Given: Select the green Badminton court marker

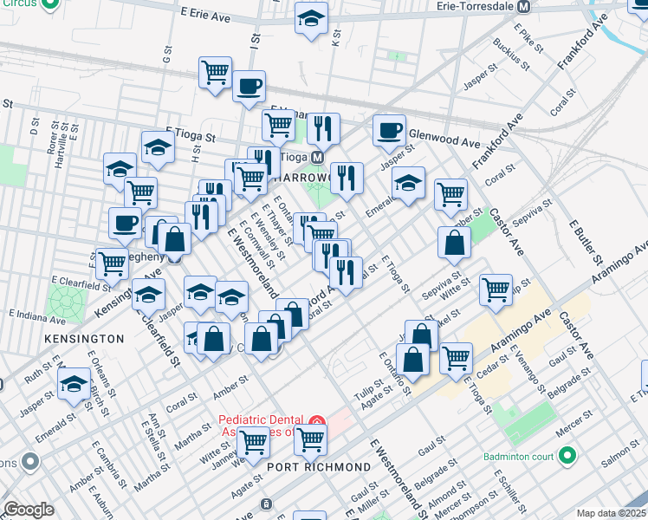Looking at the screenshot, I should coord(567,454).
